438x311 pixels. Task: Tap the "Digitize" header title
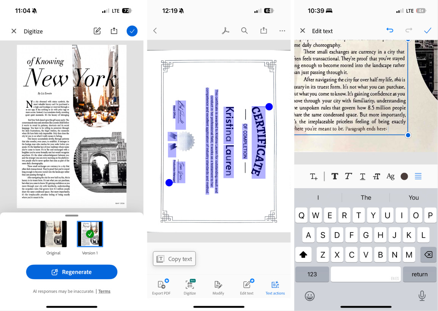(33, 31)
